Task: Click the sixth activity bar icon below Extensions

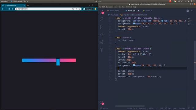Action: pyautogui.click(x=101, y=50)
